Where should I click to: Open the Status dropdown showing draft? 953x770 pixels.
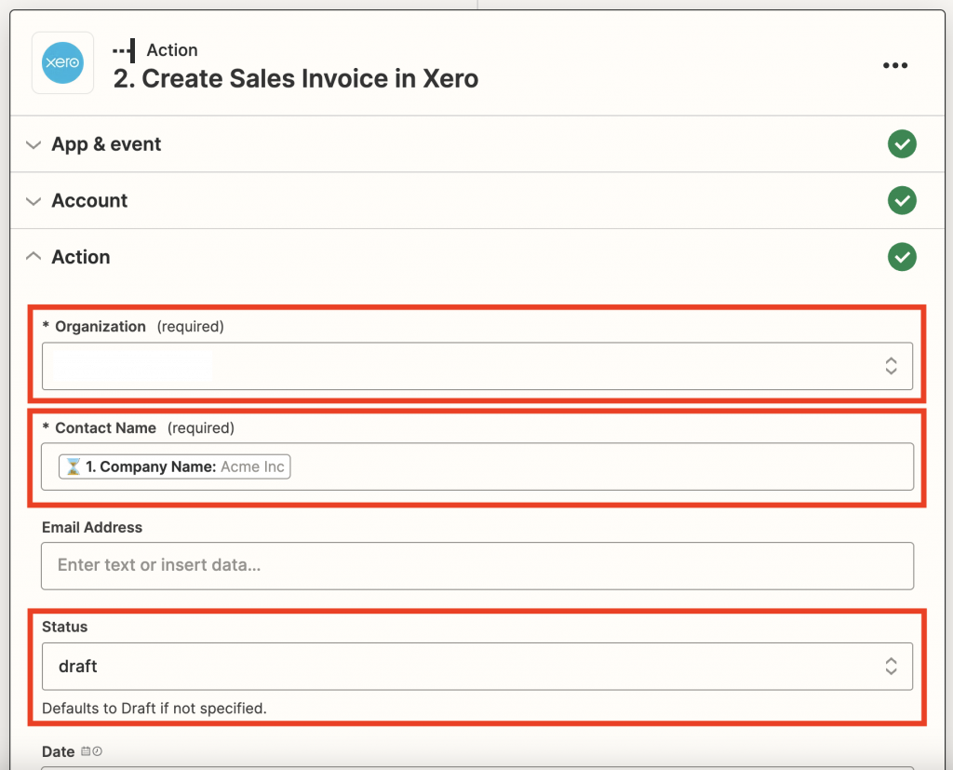click(477, 667)
